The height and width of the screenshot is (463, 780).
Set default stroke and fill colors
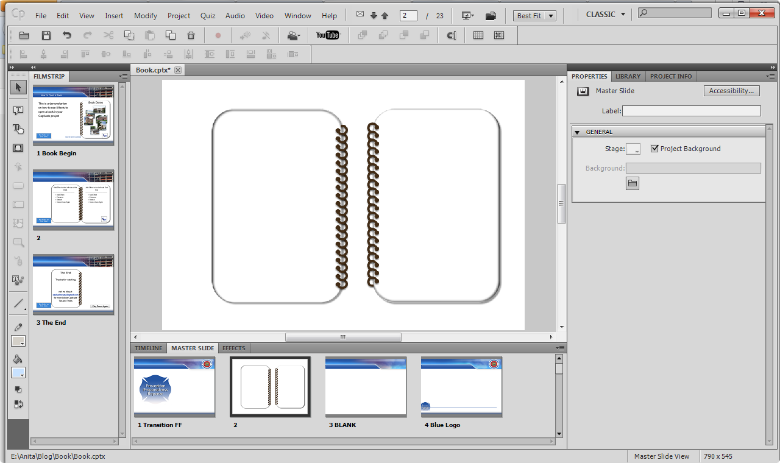[x=18, y=389]
